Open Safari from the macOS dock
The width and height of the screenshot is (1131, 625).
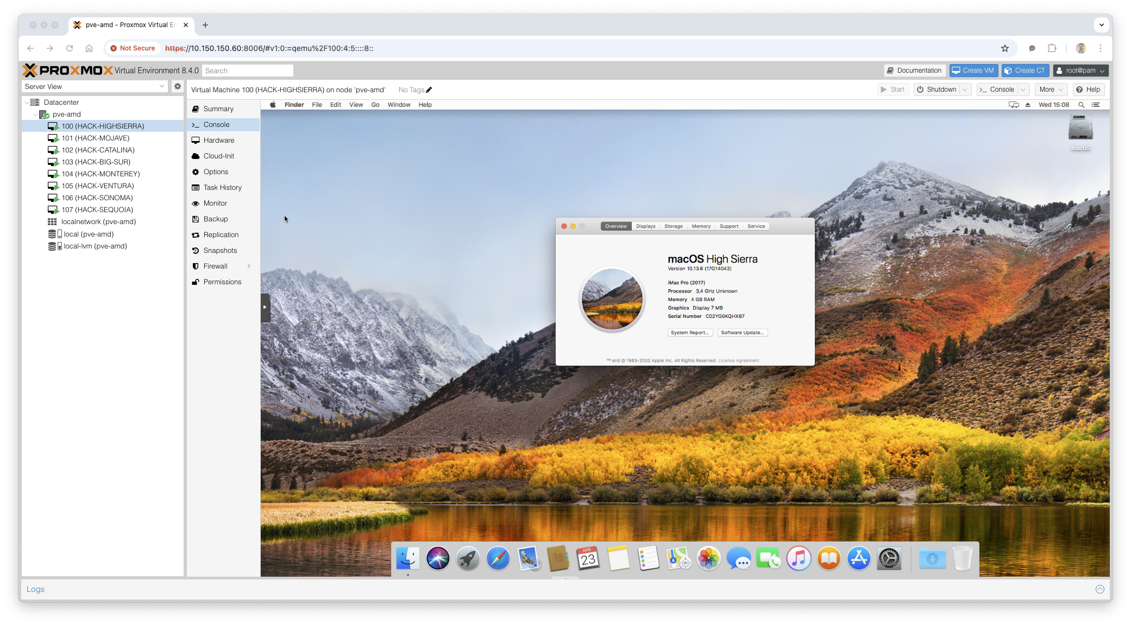coord(498,558)
